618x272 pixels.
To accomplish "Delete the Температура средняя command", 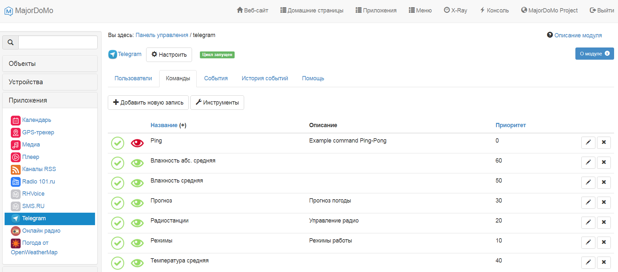I will click(x=604, y=262).
